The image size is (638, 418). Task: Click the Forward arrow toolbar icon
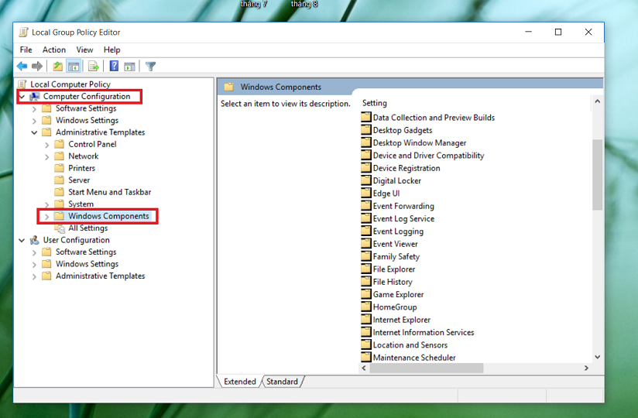(x=37, y=66)
